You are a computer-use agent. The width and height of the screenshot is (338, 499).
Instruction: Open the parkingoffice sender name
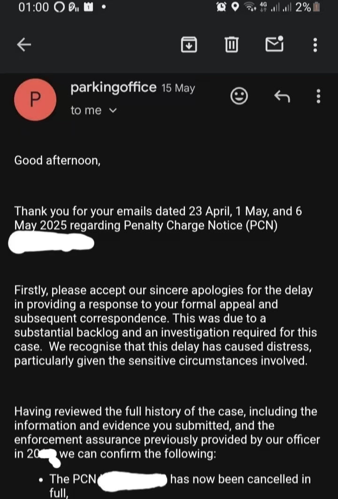click(x=113, y=87)
